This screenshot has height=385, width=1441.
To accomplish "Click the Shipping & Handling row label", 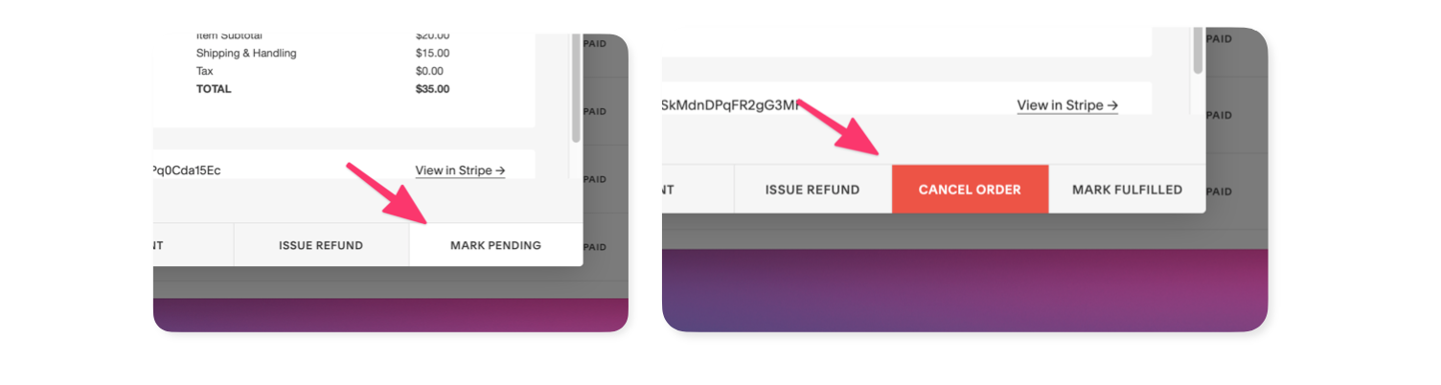I will 246,54.
